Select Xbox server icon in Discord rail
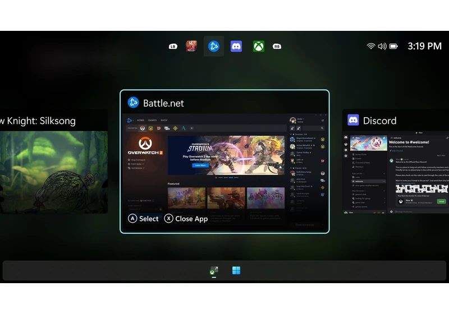 click(346, 144)
